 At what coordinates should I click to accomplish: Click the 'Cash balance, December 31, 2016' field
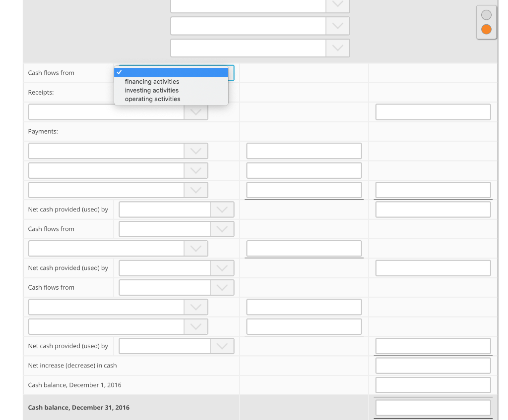(433, 408)
